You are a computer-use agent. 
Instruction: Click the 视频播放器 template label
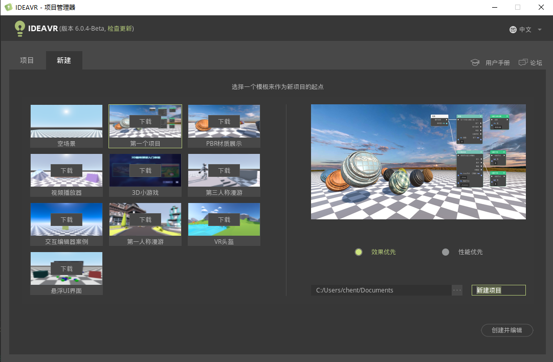point(67,192)
